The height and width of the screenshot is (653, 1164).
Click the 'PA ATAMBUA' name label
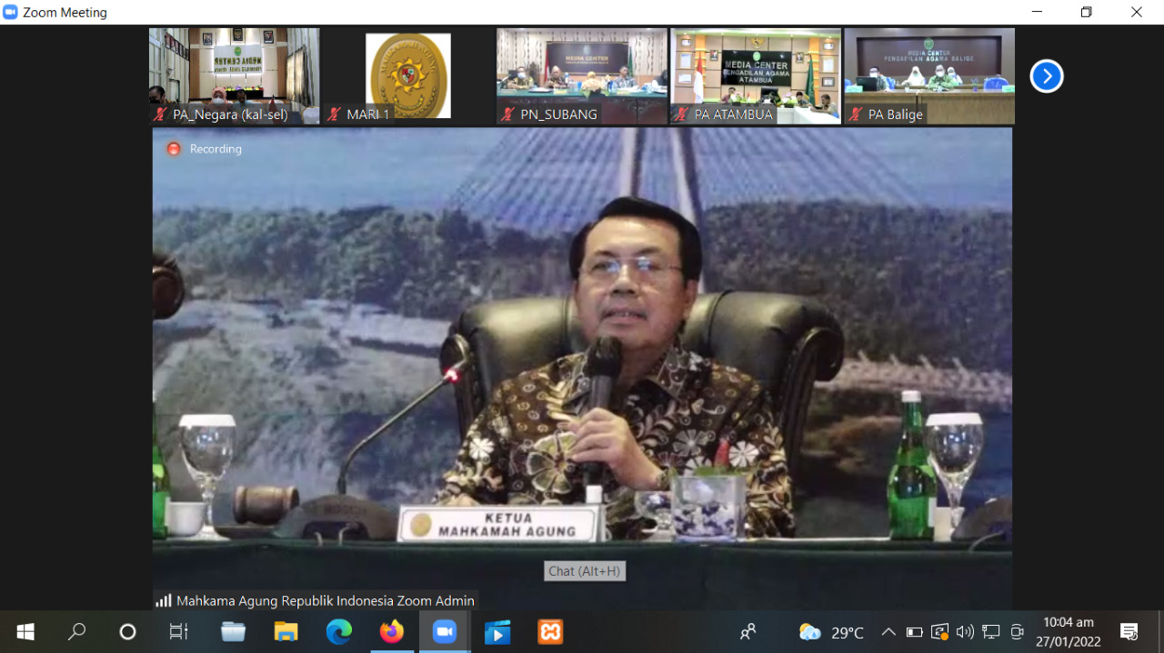coord(734,114)
